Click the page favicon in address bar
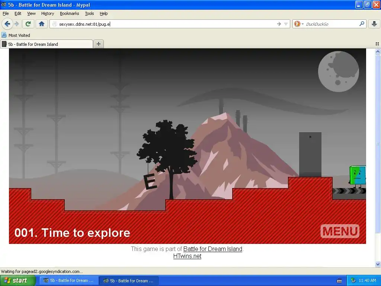 tap(55, 24)
